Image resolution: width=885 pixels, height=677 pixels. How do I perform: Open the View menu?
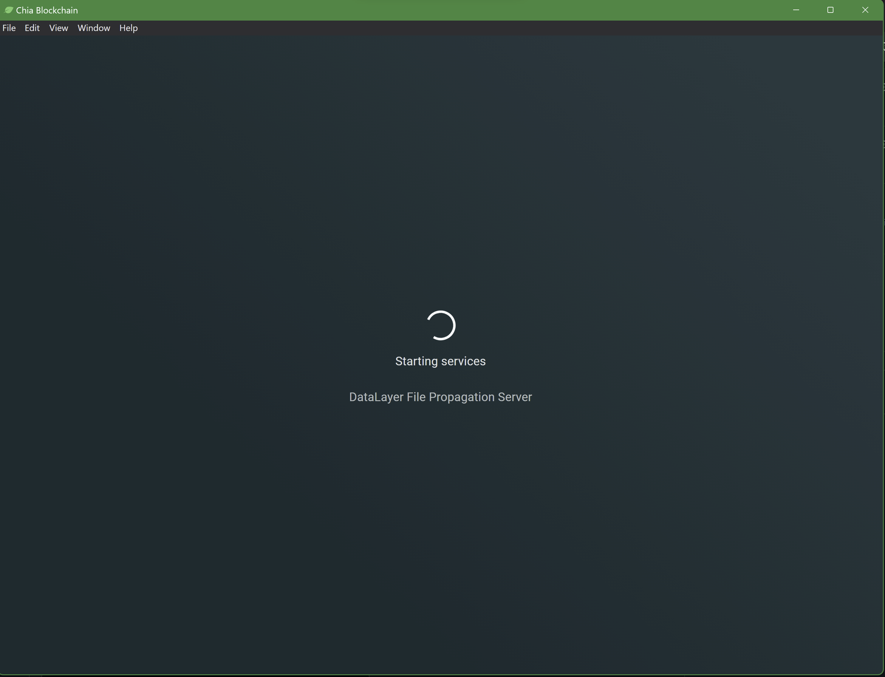point(58,28)
